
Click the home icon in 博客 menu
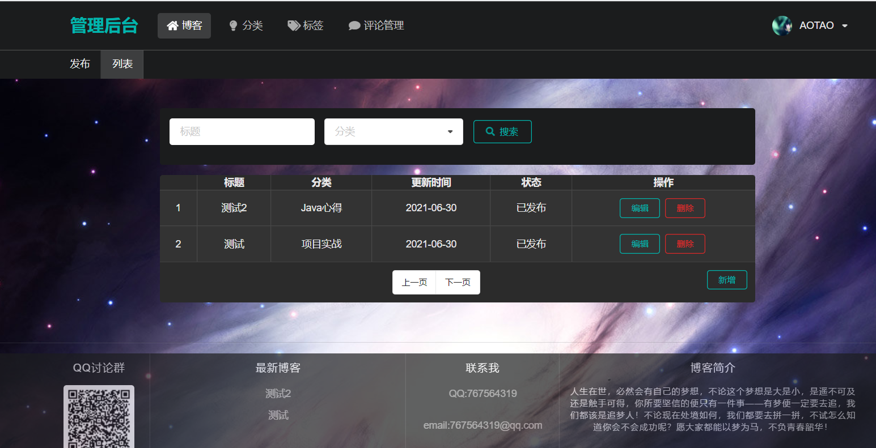pyautogui.click(x=172, y=25)
